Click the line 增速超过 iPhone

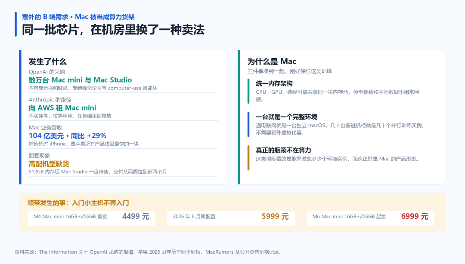pos(84,144)
